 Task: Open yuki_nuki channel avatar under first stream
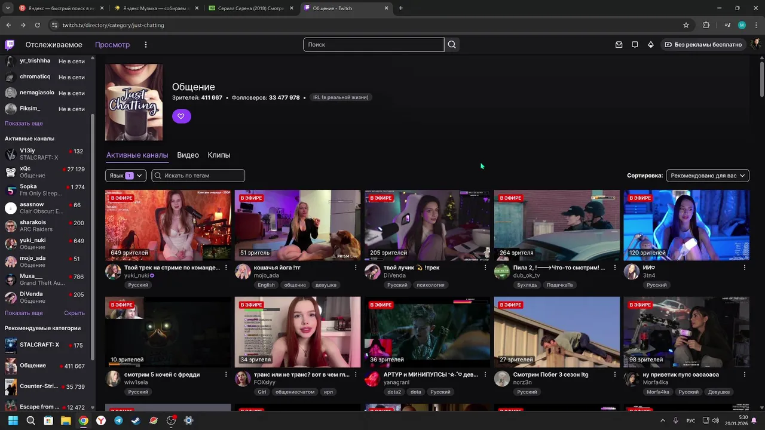tap(113, 272)
